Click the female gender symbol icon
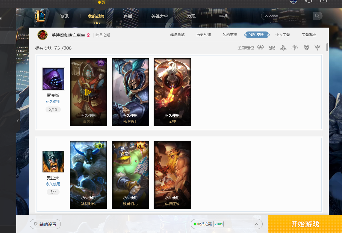 tap(88, 35)
